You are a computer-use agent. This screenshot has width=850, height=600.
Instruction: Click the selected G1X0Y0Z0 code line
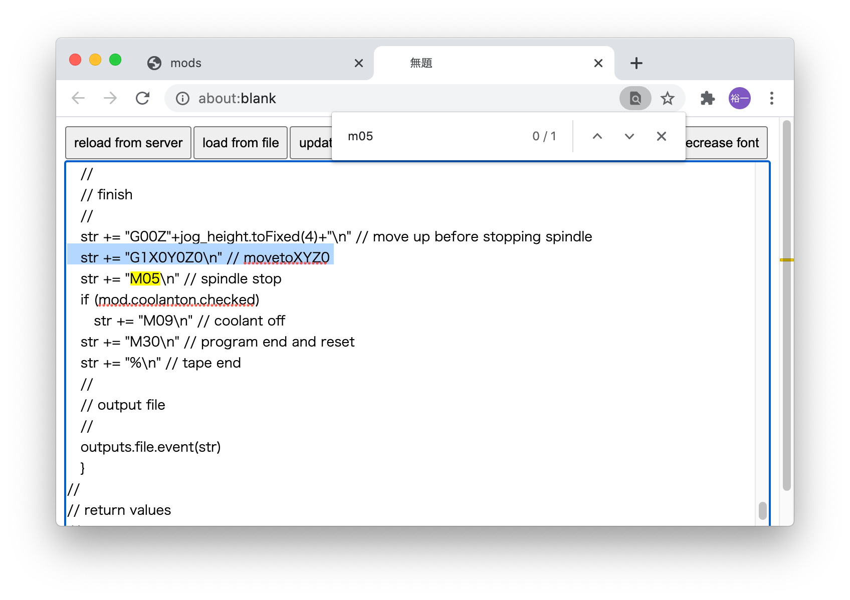click(205, 257)
